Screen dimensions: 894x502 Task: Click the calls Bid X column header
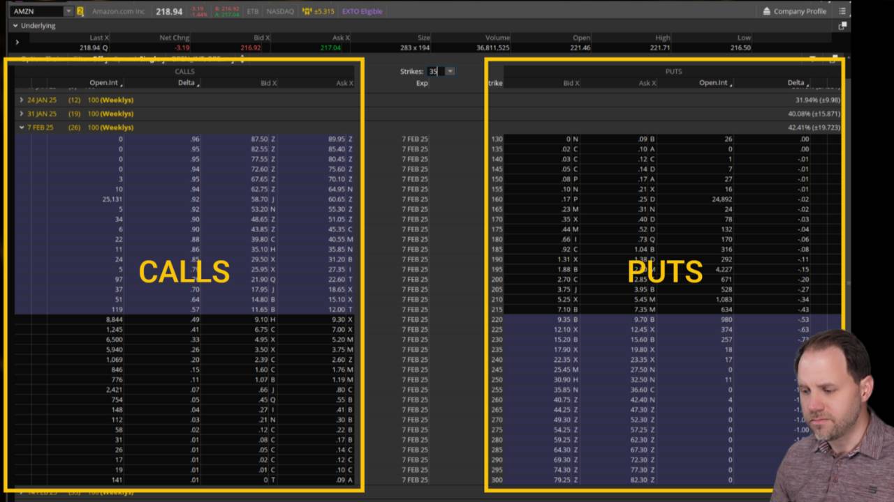click(269, 83)
